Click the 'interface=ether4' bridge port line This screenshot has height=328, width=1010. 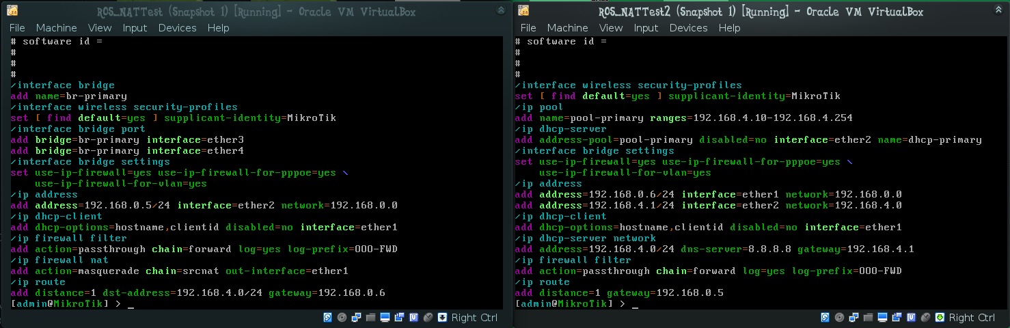[x=127, y=151]
